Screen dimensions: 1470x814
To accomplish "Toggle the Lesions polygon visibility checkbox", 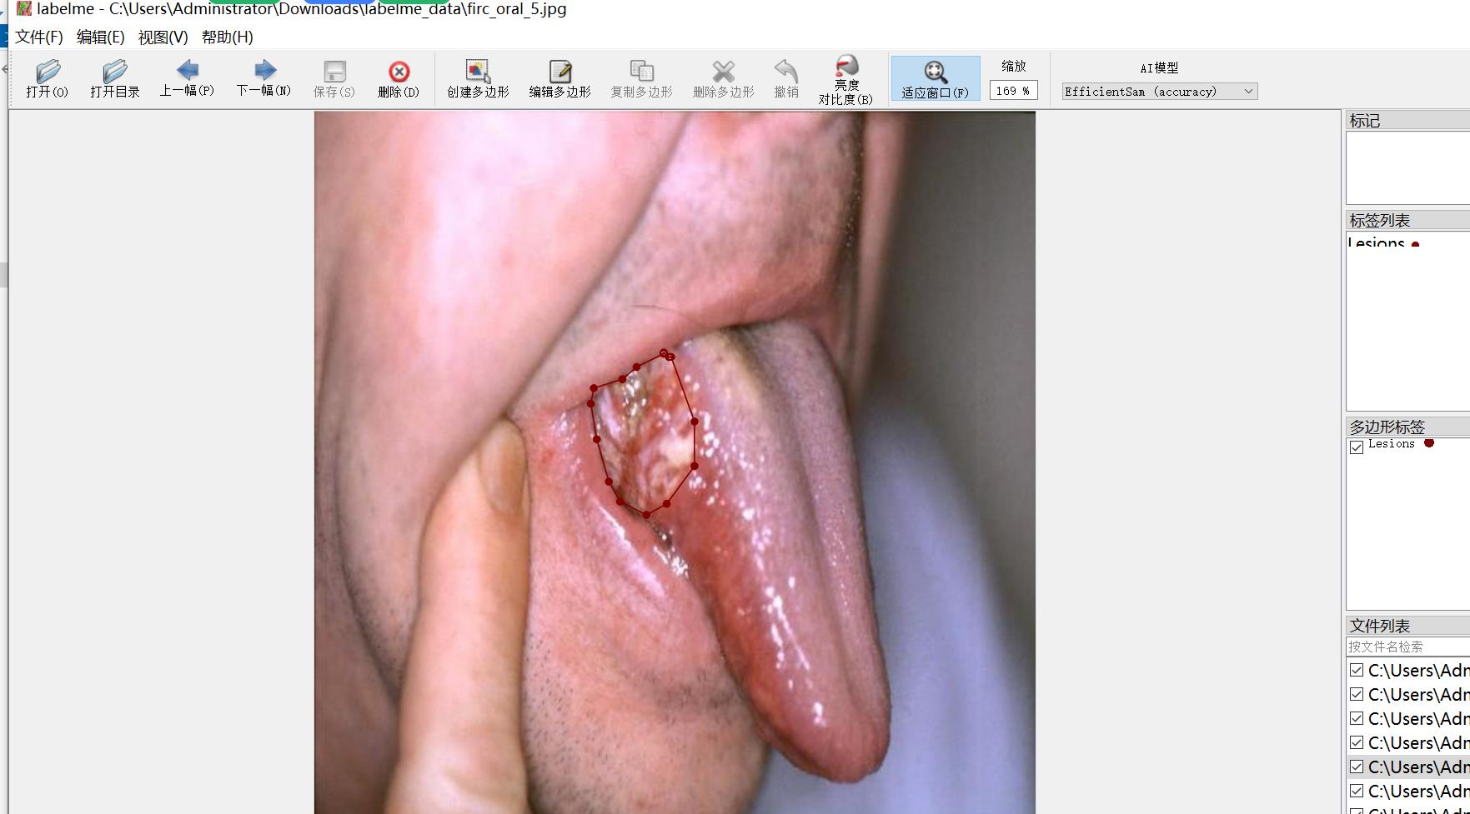I will tap(1357, 447).
